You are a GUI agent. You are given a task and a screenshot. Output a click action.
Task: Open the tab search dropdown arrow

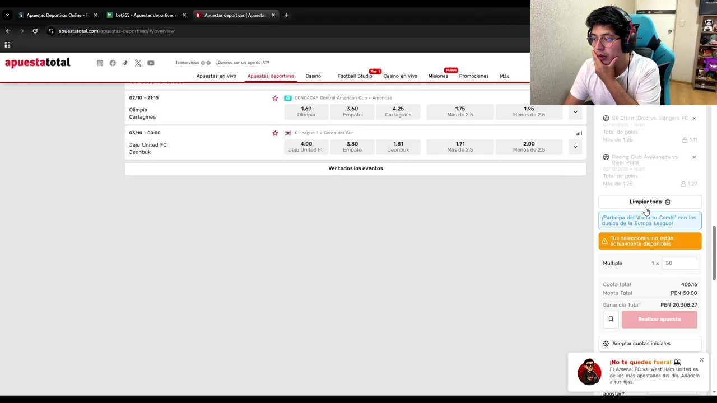coord(7,15)
